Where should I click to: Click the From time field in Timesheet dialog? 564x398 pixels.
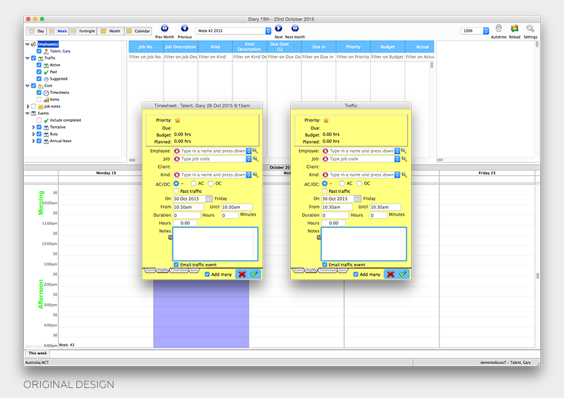188,207
